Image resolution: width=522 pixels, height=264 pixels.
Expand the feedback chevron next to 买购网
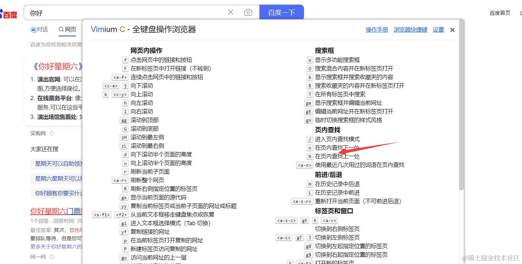point(51,133)
